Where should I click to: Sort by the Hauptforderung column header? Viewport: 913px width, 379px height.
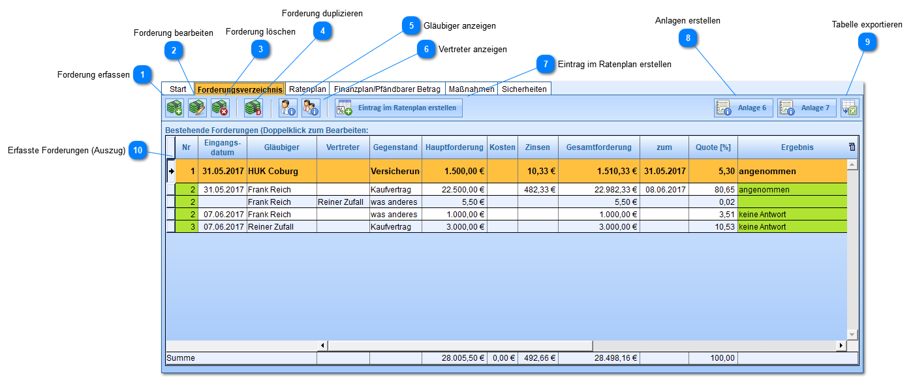(454, 147)
